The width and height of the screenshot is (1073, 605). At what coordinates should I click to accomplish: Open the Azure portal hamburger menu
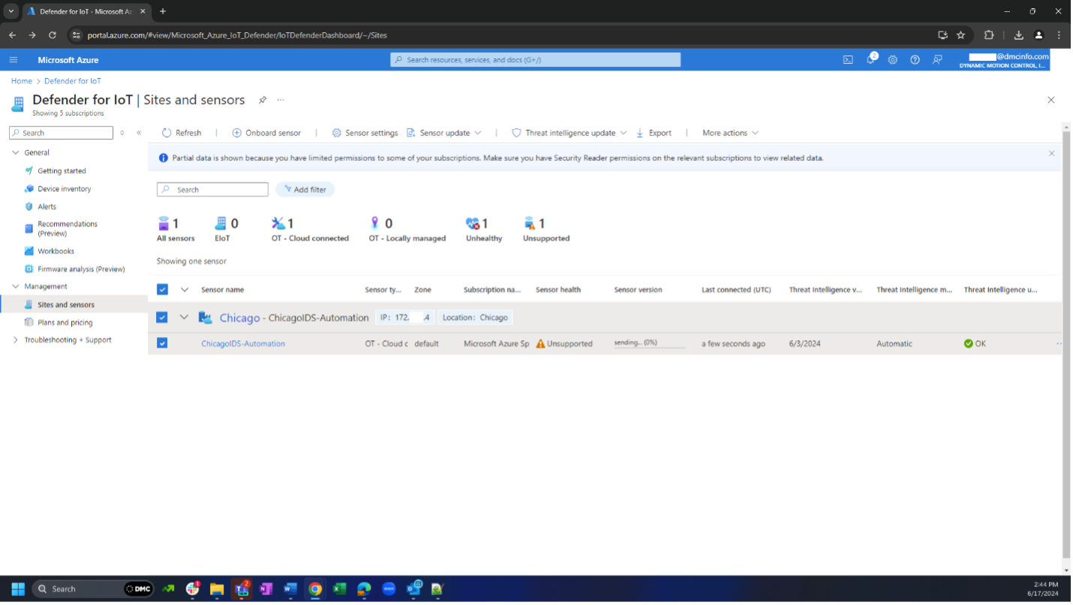click(14, 60)
